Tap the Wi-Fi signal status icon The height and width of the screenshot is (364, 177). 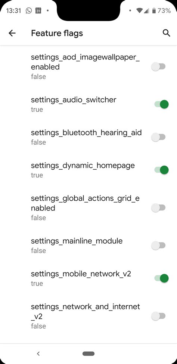[140, 11]
